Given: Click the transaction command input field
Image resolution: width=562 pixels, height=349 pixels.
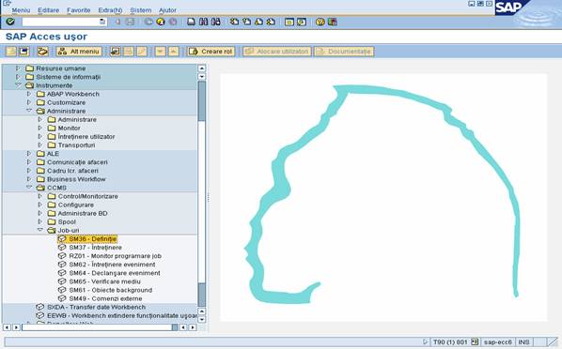Looking at the screenshot, I should coord(60,22).
